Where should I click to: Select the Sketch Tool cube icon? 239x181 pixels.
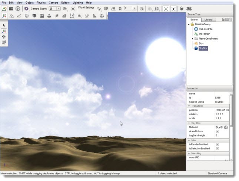pyautogui.click(x=34, y=16)
